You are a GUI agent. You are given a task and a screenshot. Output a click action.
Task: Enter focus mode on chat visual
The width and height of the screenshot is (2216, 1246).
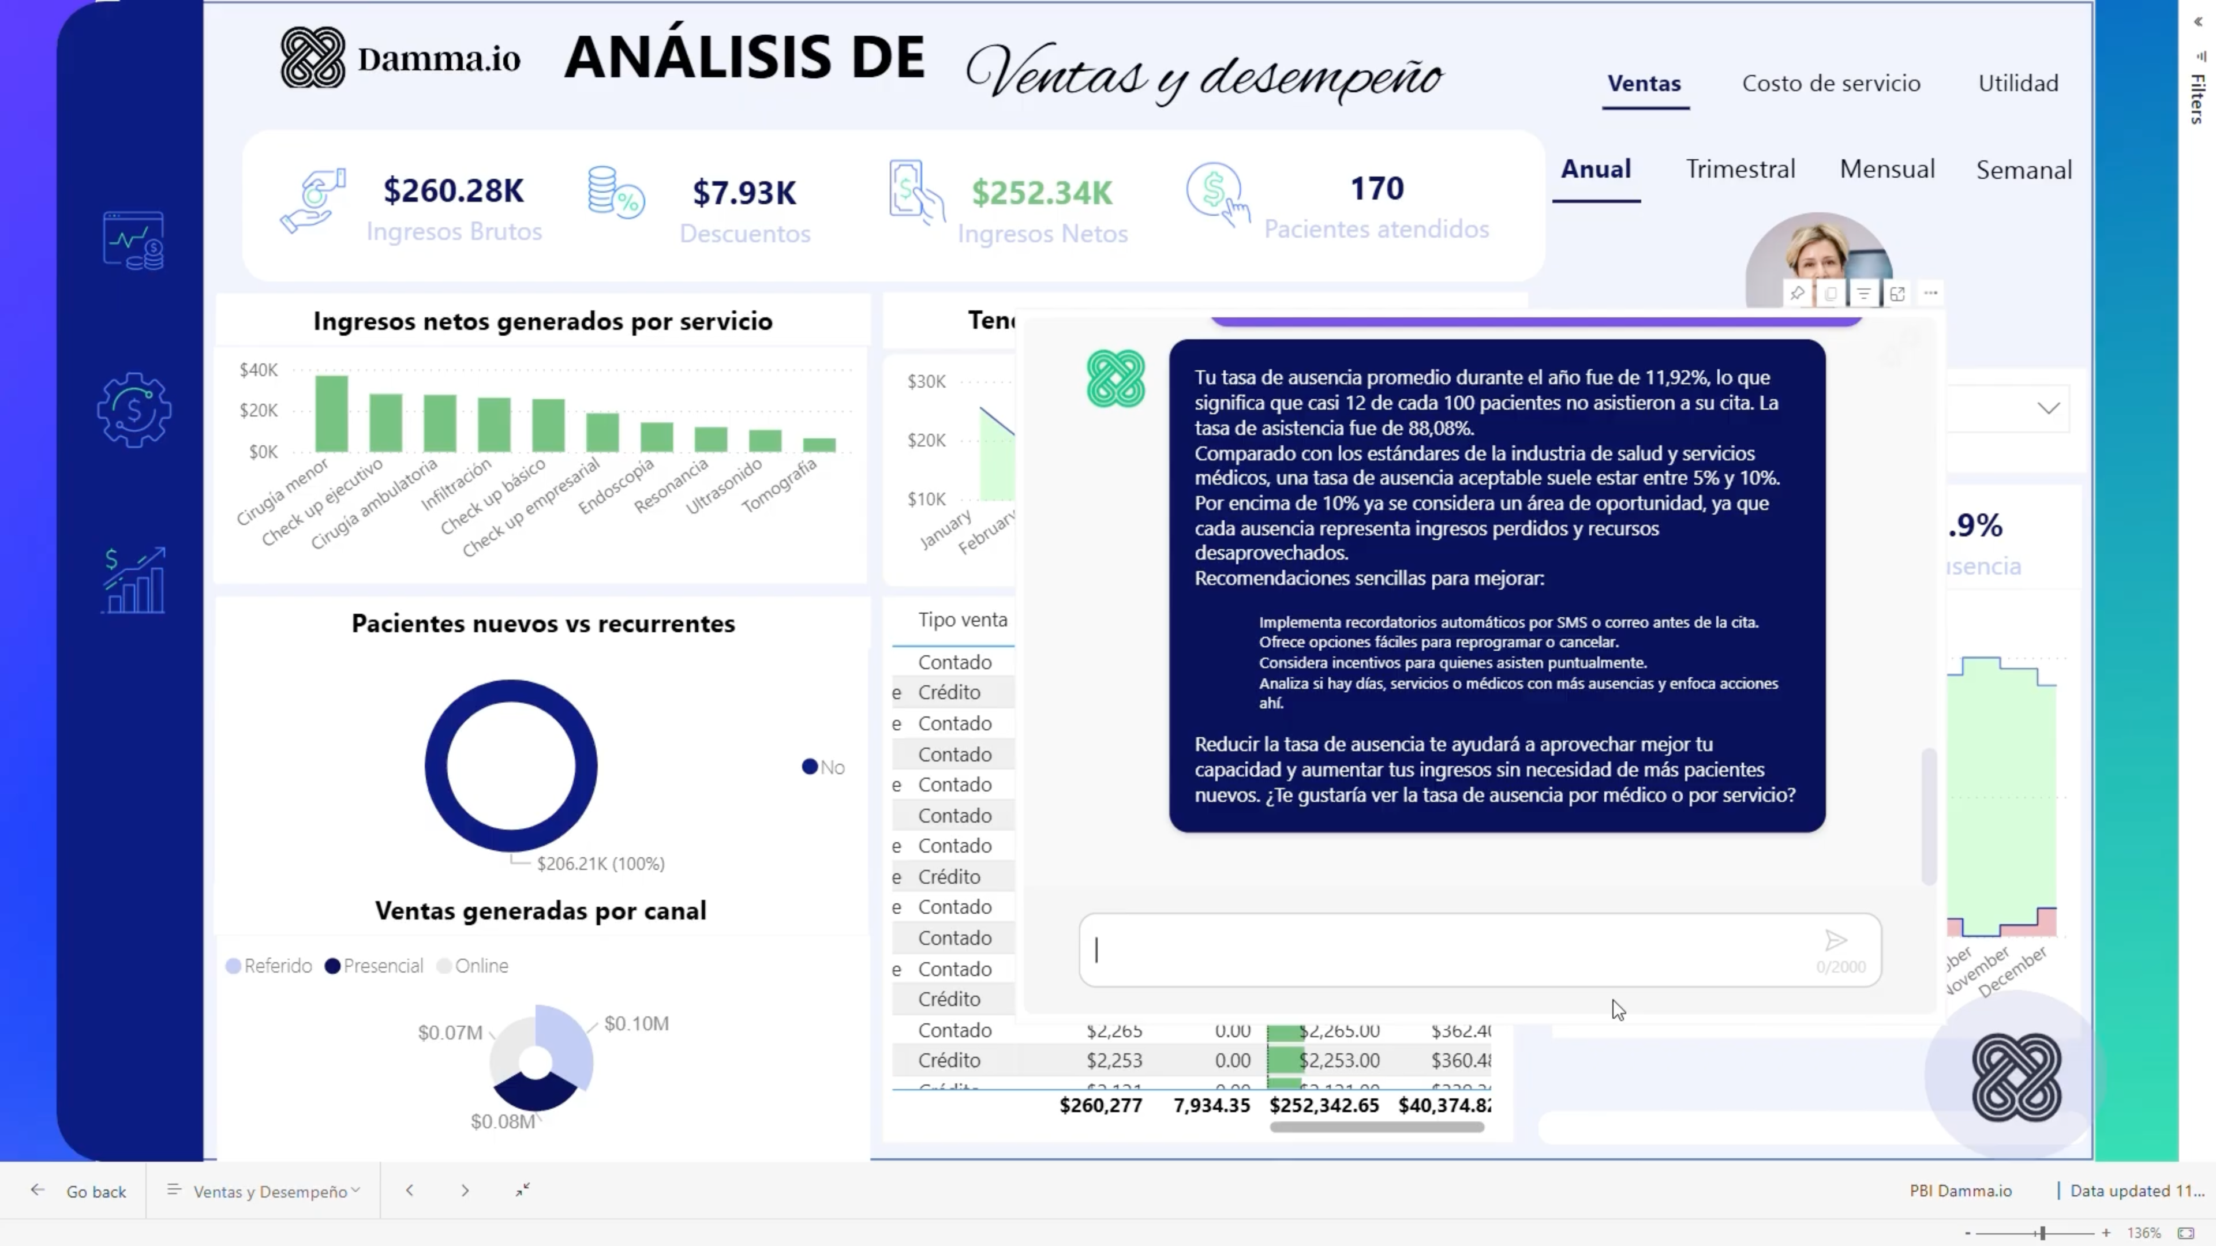click(1897, 294)
